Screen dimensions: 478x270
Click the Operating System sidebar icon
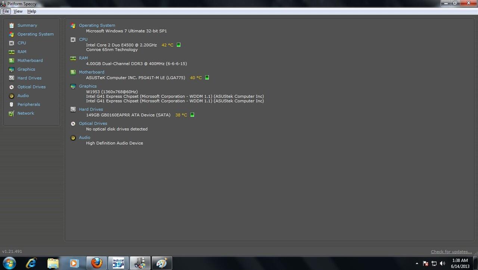click(12, 34)
